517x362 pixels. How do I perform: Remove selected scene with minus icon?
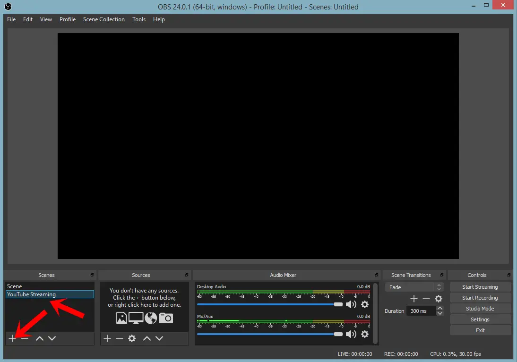pyautogui.click(x=25, y=338)
